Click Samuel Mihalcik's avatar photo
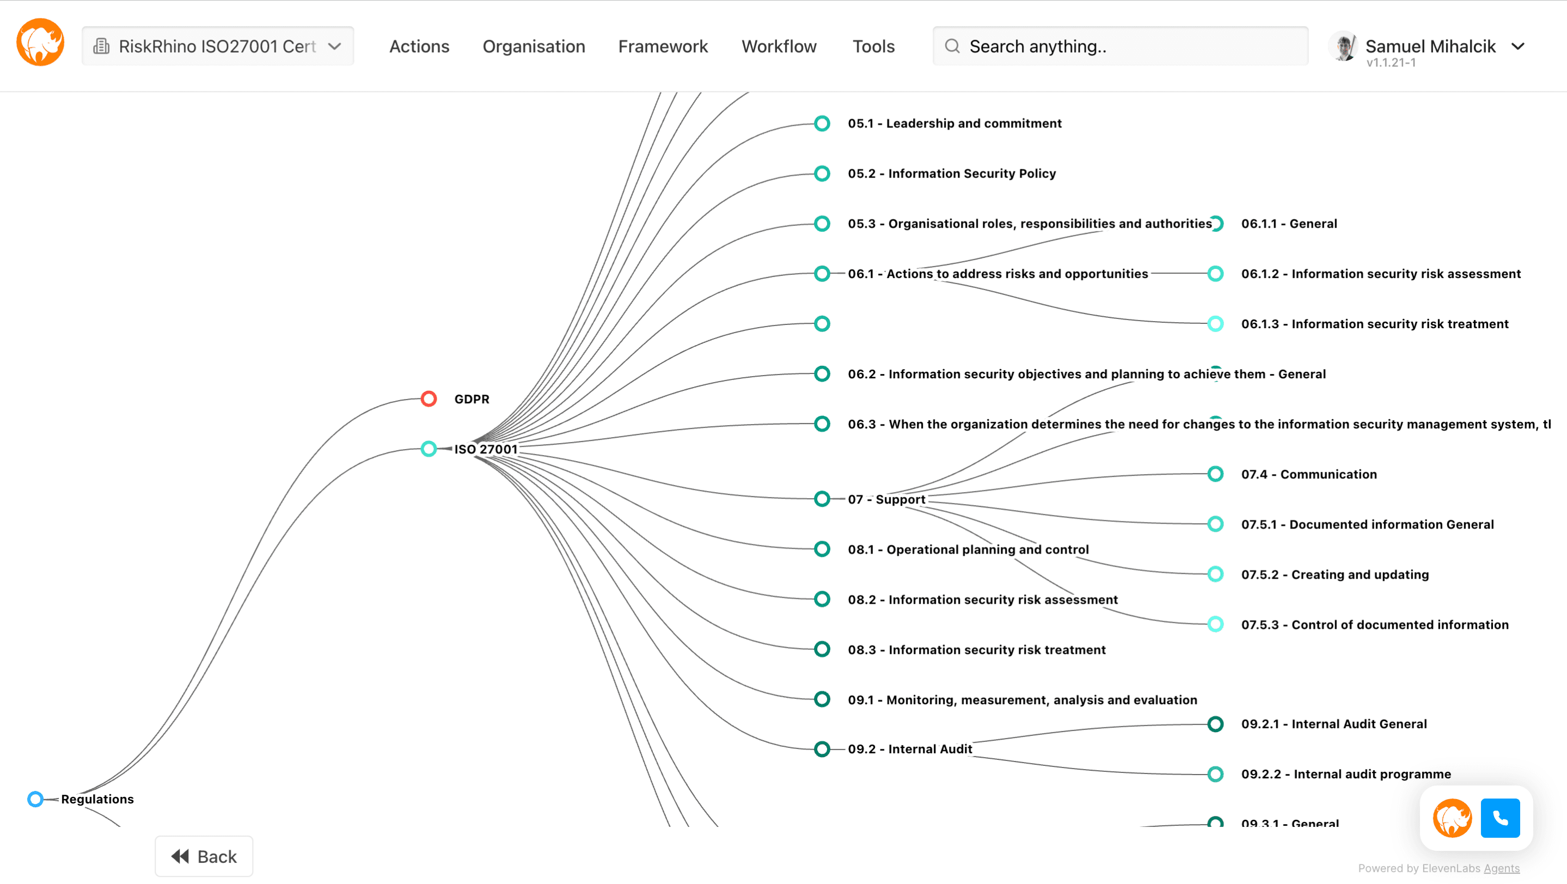 coord(1343,46)
